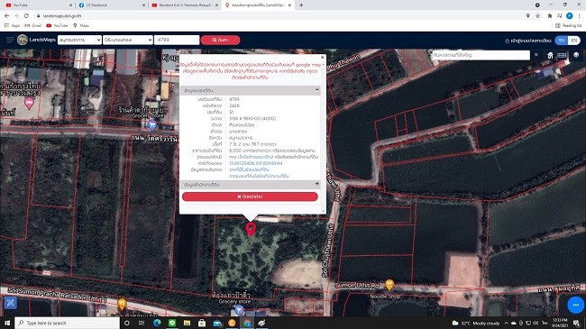Image resolution: width=586 pixels, height=329 pixels.
Task: Open the Windows Start menu
Action: coord(6,323)
